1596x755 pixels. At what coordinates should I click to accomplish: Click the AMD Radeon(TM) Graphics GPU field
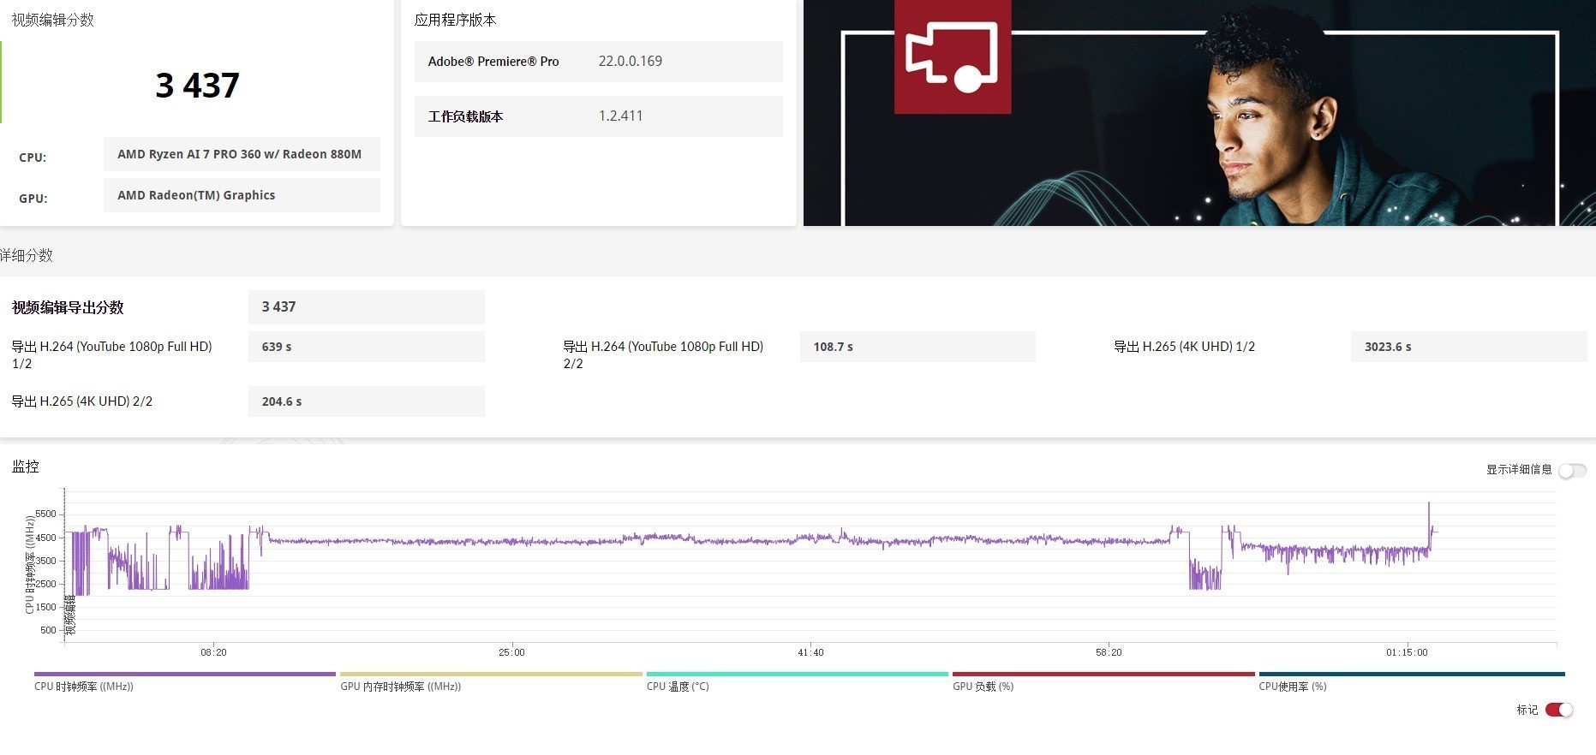241,195
